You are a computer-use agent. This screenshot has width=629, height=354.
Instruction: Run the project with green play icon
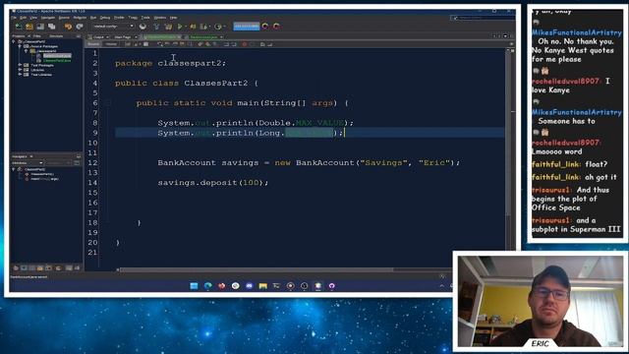coord(180,27)
